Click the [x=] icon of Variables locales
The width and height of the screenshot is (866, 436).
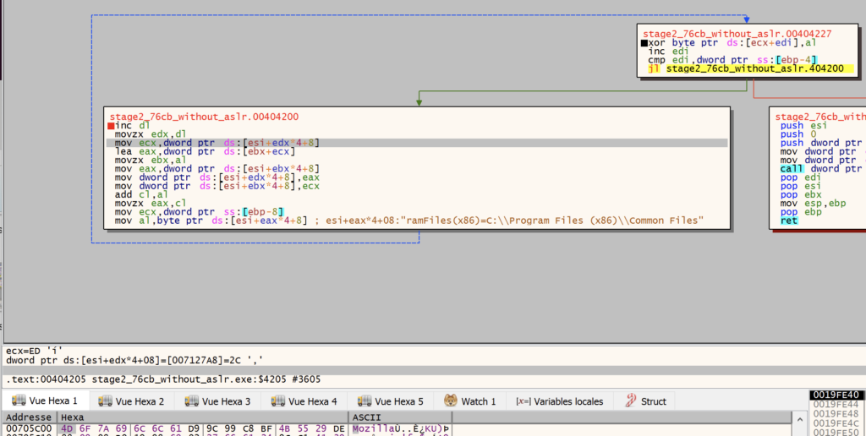coord(523,401)
